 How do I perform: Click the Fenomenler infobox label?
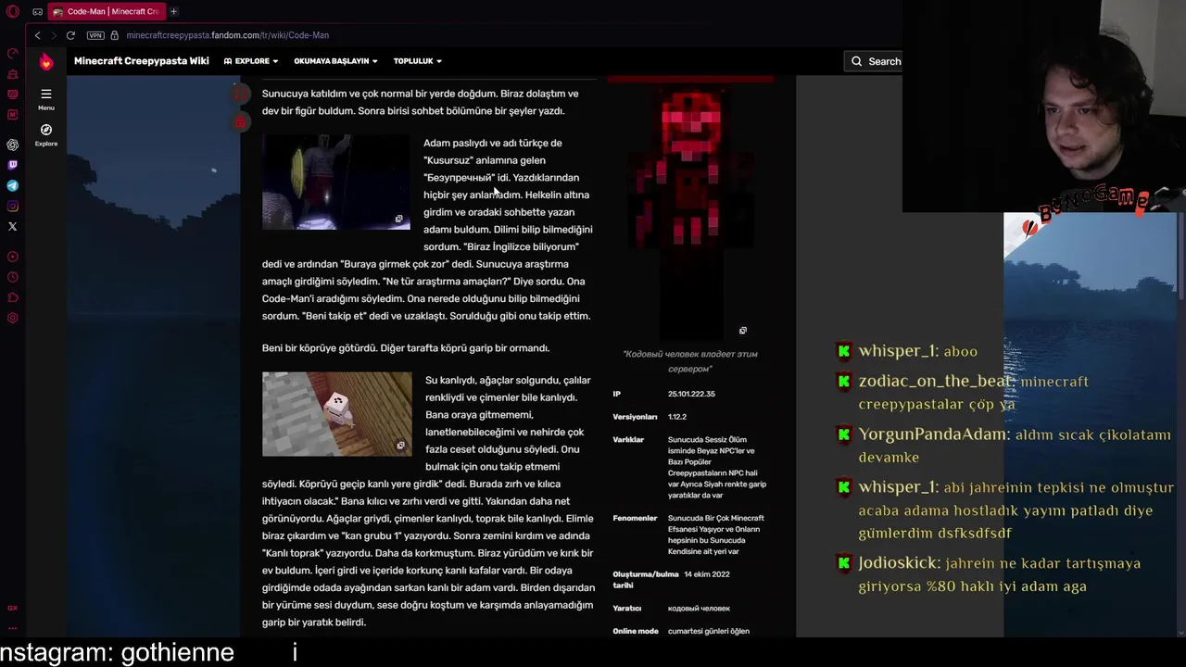pos(635,519)
